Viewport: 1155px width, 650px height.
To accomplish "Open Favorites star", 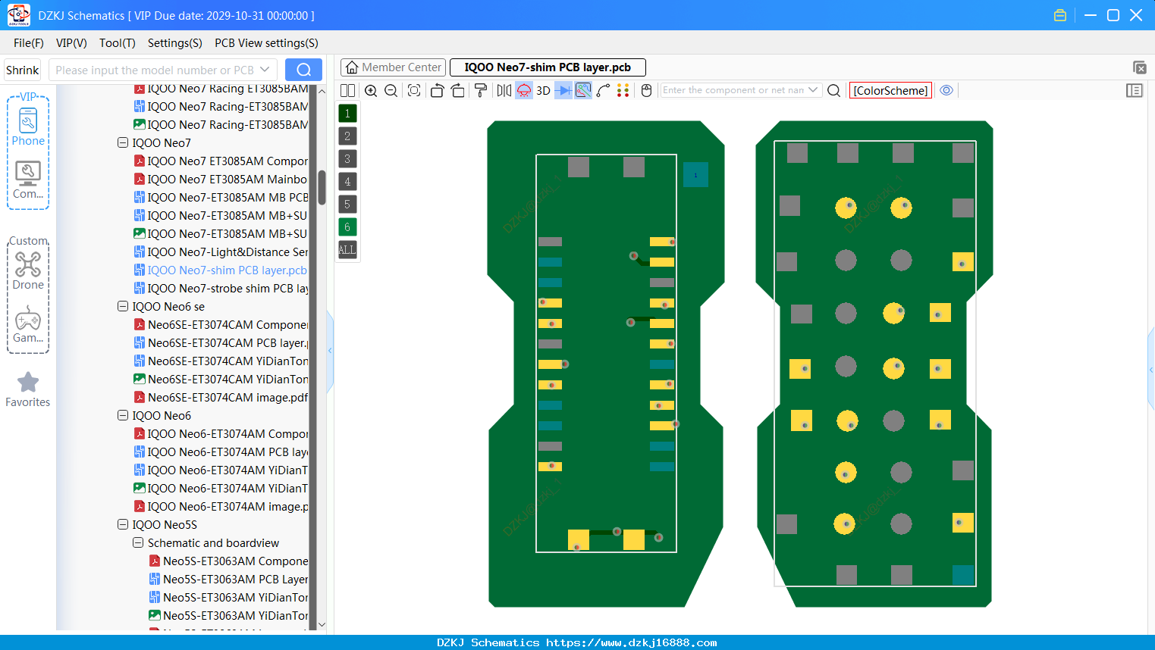I will tap(28, 389).
